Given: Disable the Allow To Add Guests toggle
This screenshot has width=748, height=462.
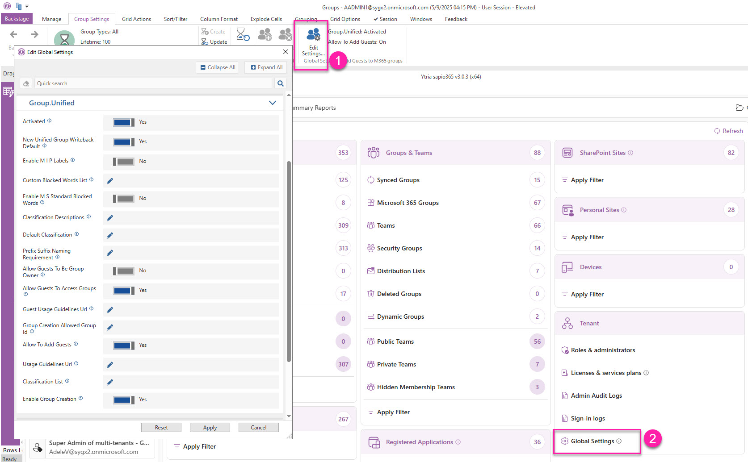Looking at the screenshot, I should click(x=124, y=345).
